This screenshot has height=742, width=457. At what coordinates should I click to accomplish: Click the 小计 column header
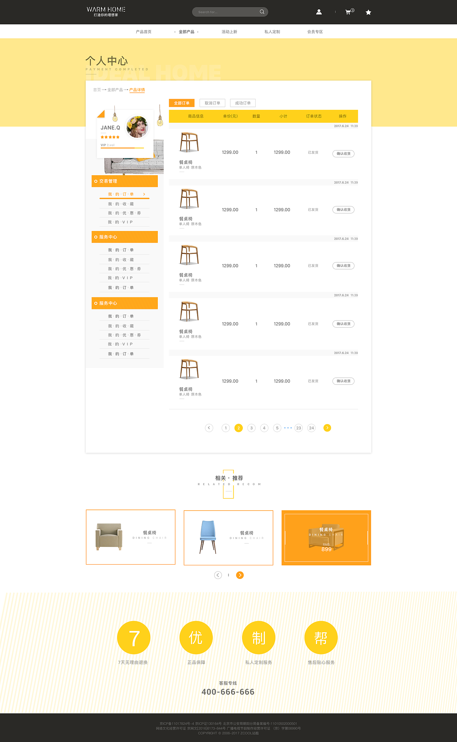pos(283,116)
